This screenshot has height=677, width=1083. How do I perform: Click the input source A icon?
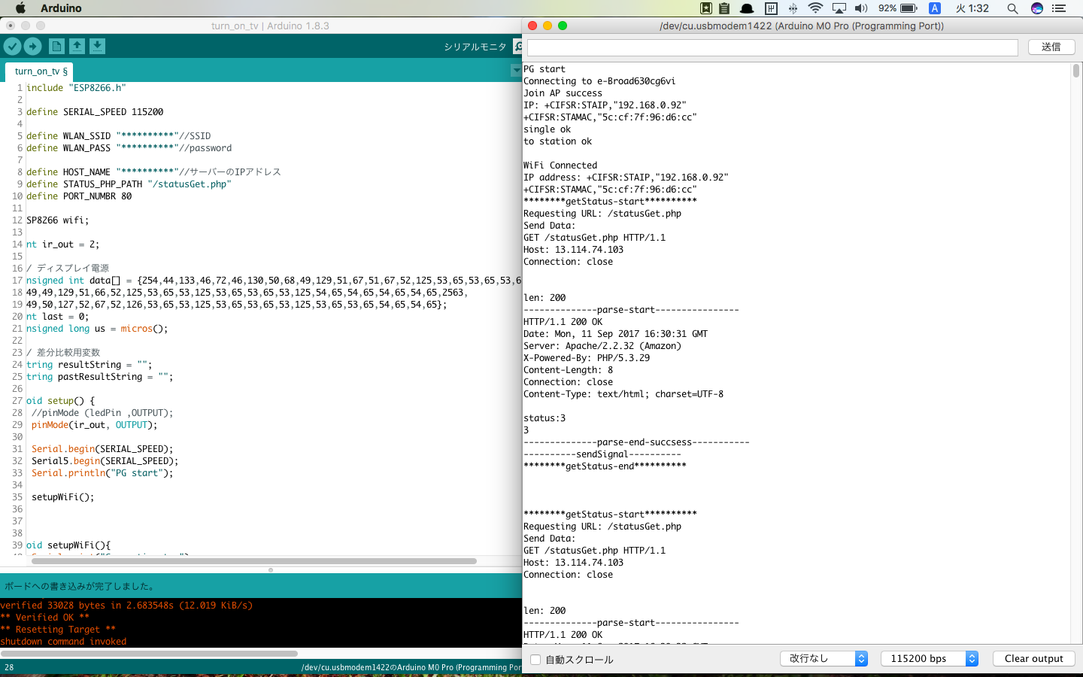935,8
